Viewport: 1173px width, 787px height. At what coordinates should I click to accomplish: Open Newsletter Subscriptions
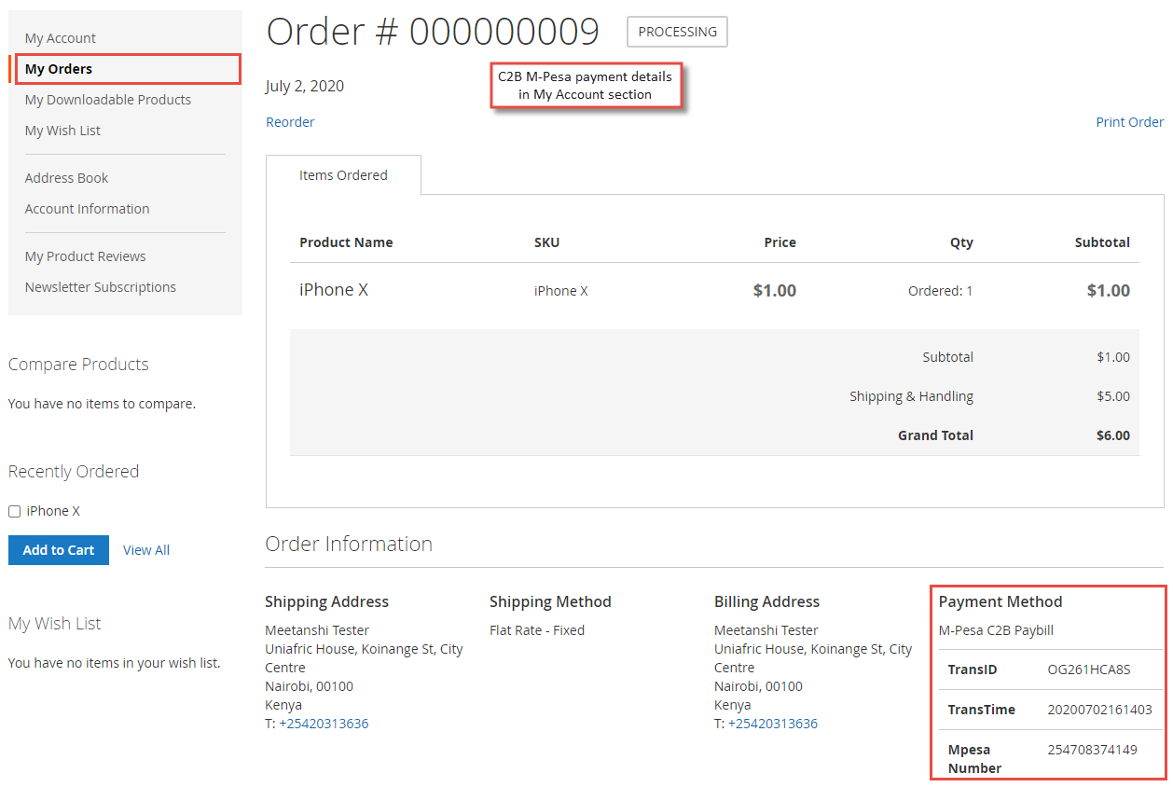(x=101, y=287)
